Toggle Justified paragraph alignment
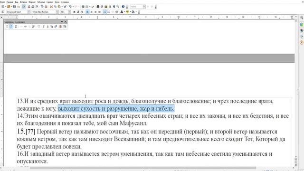304x171 pixels. coord(99,12)
